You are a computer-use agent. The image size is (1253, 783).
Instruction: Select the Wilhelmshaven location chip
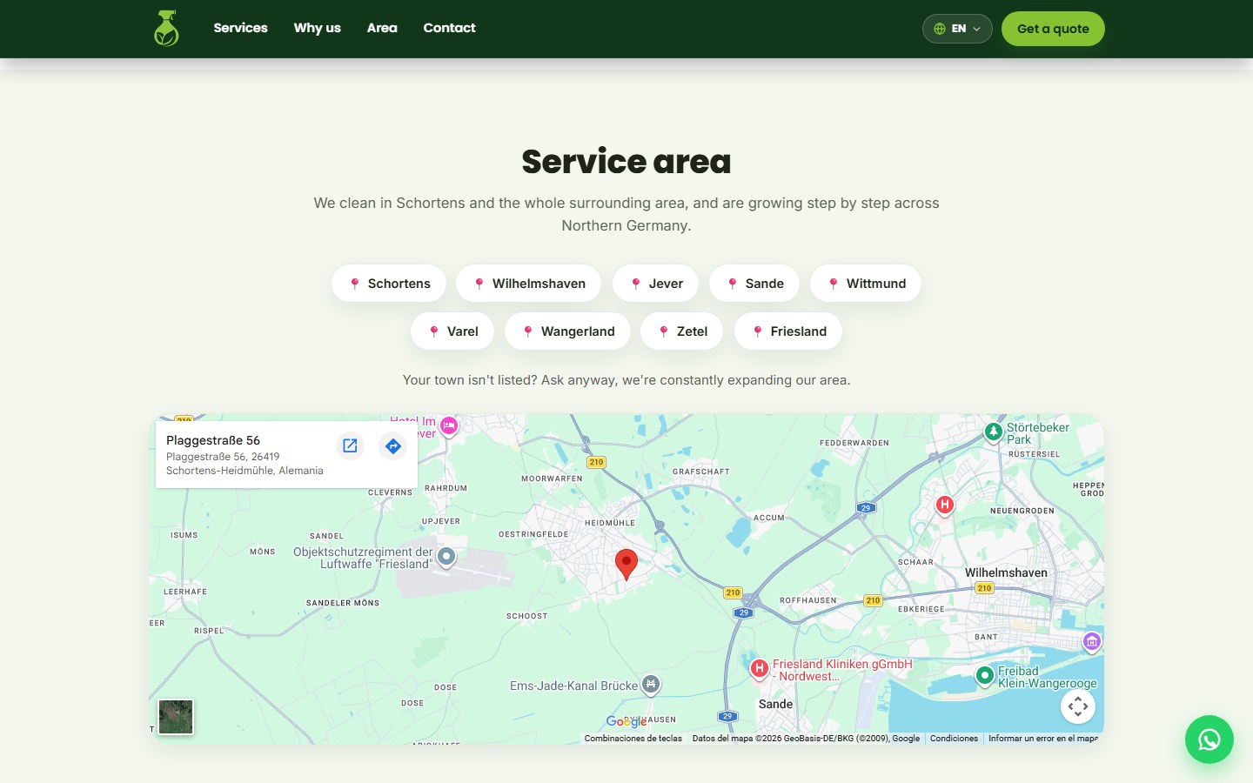(x=528, y=284)
